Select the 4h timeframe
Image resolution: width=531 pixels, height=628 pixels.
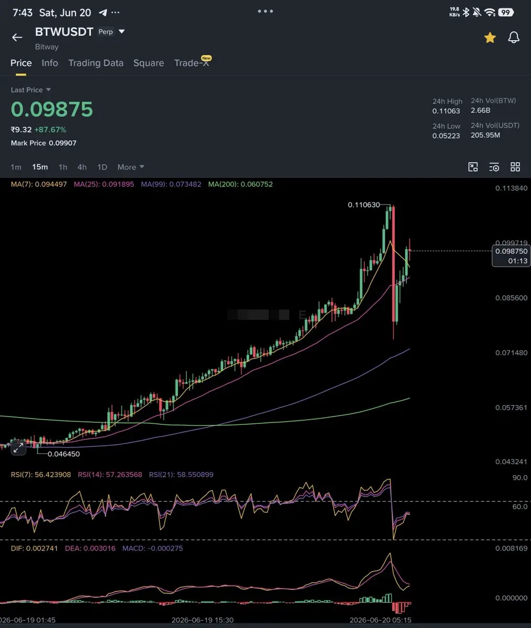coord(82,167)
